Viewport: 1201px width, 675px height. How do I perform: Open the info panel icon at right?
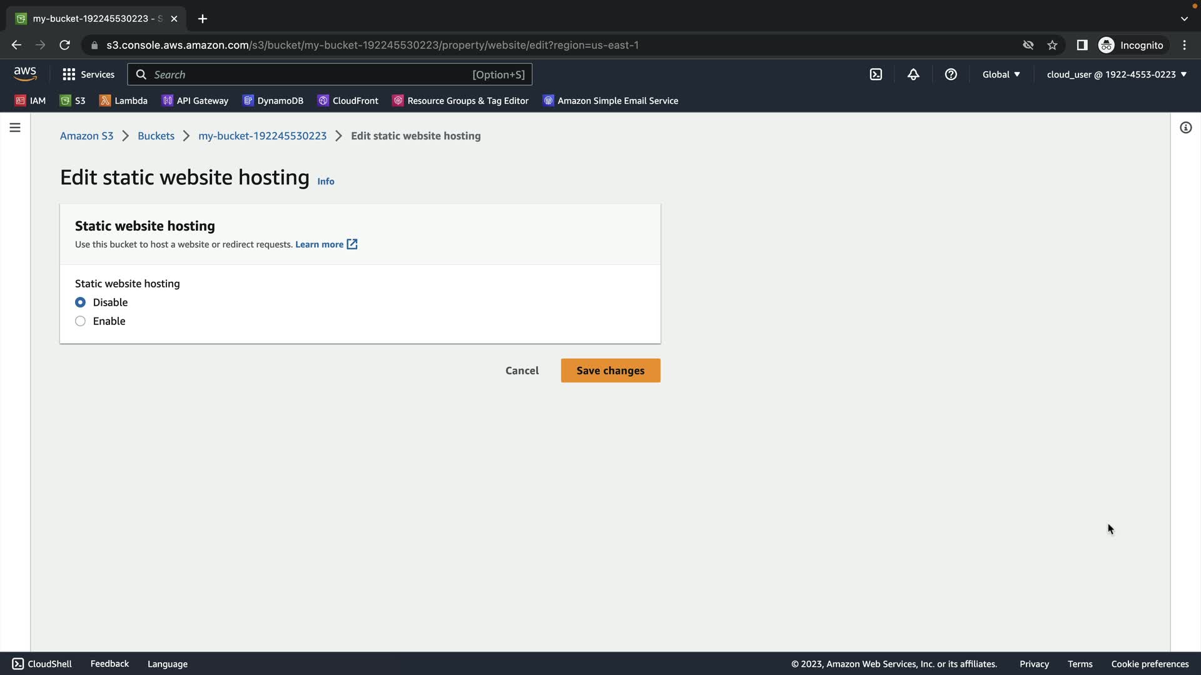coord(1185,127)
